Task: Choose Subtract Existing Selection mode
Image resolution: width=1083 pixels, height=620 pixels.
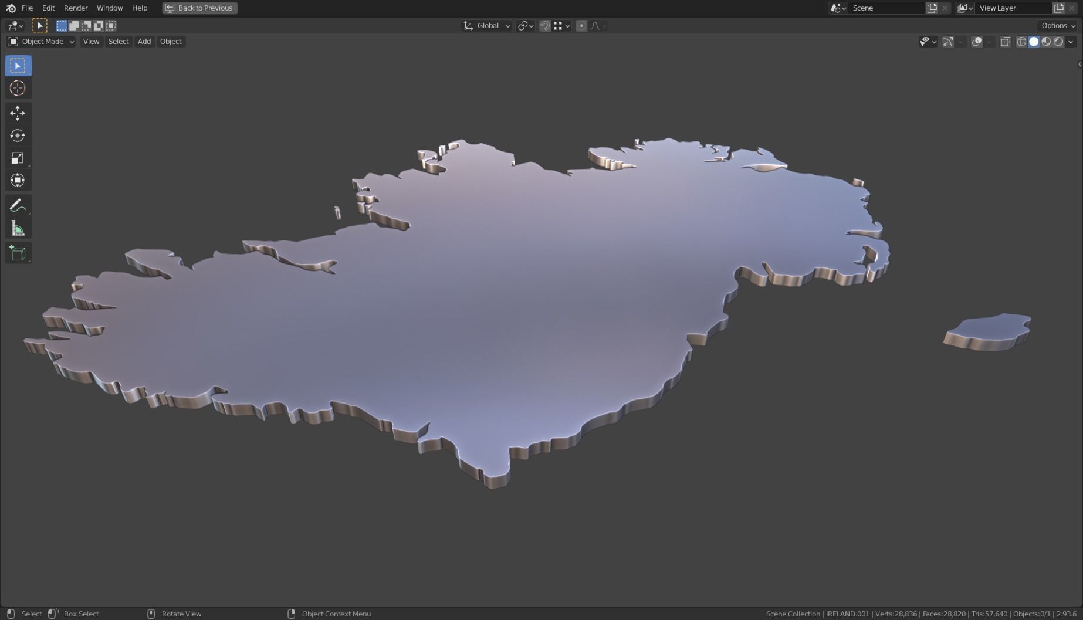Action: pos(86,25)
